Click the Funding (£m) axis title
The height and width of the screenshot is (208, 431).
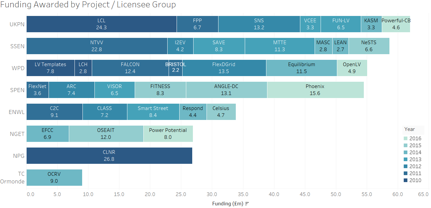click(228, 204)
